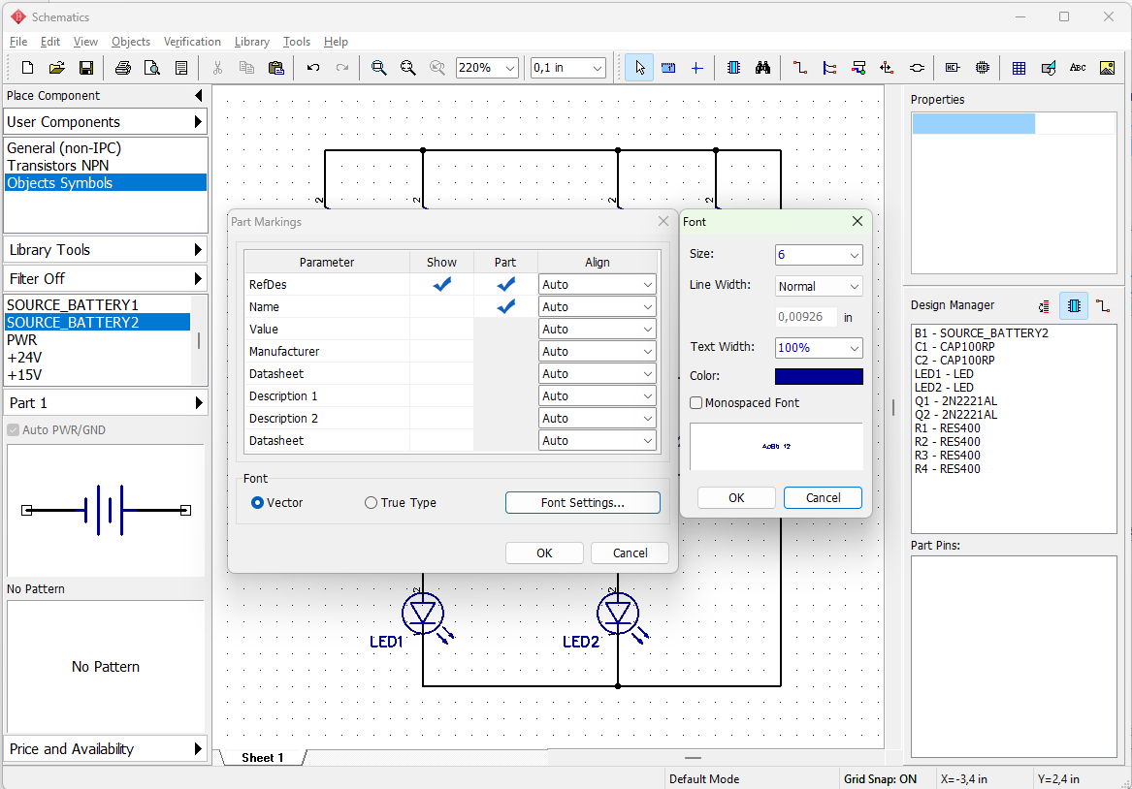
Task: Open a file with the folder icon
Action: pyautogui.click(x=56, y=68)
